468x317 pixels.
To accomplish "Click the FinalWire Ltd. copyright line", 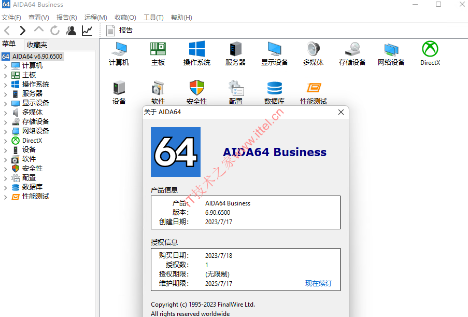I will [x=203, y=305].
